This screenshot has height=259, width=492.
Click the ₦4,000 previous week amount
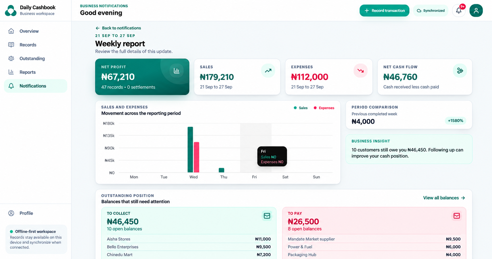363,121
